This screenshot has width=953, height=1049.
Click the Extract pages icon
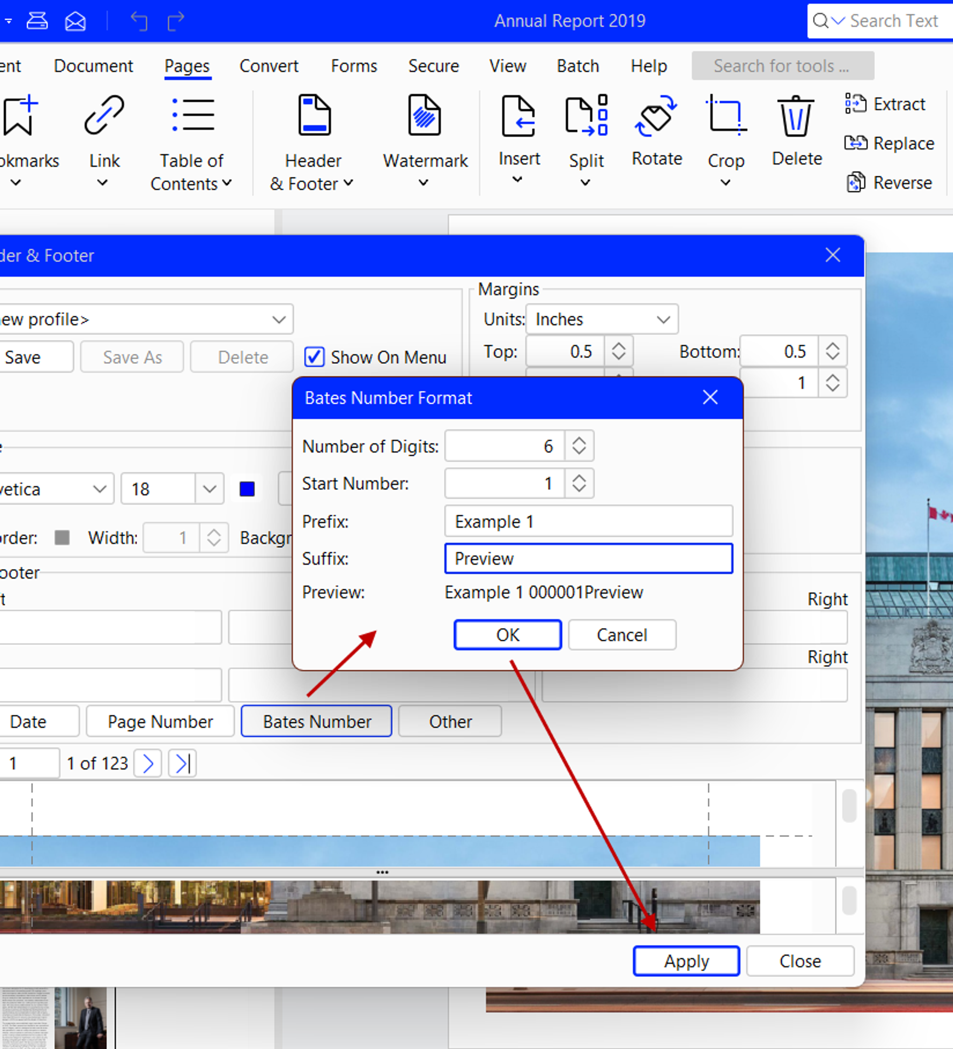tap(856, 104)
